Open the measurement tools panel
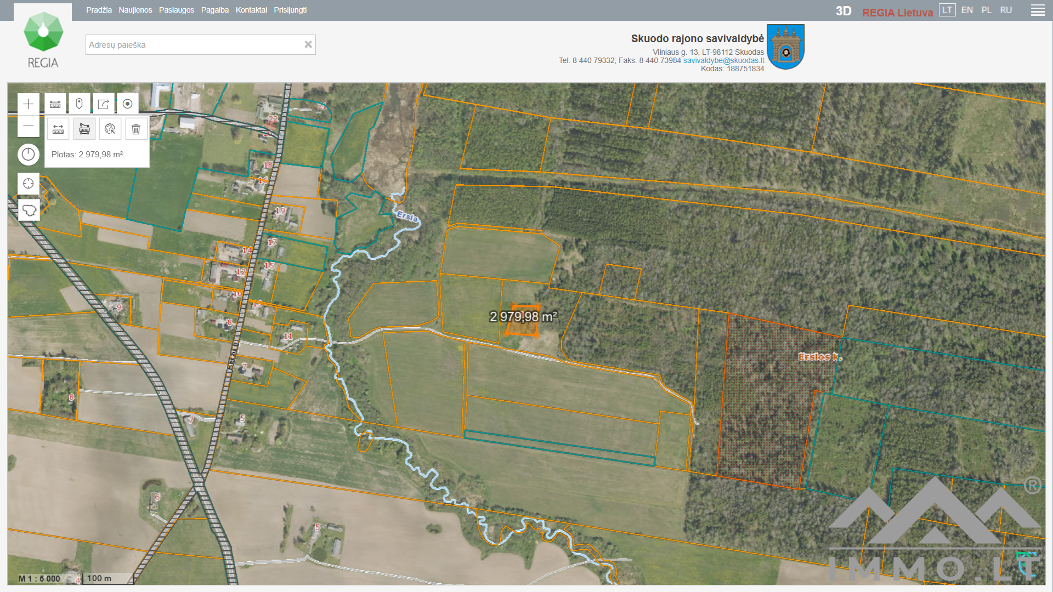The width and height of the screenshot is (1053, 592). [x=55, y=104]
